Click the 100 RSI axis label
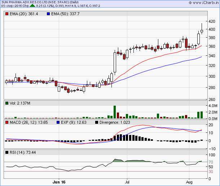 (212, 155)
